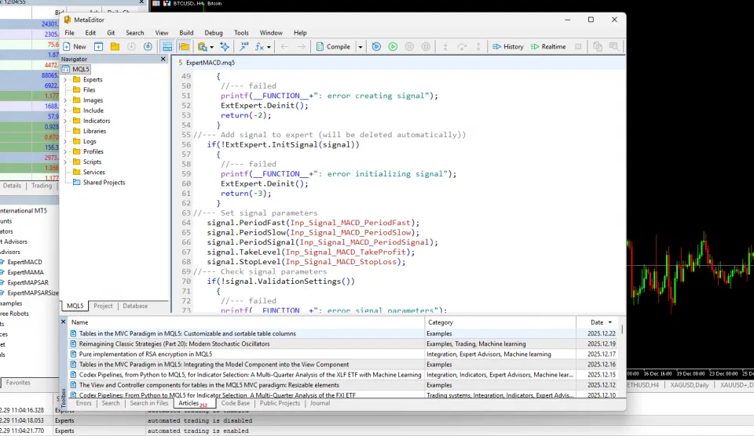The width and height of the screenshot is (754, 436).
Task: Expand the Indicators folder tree node
Action: 66,121
